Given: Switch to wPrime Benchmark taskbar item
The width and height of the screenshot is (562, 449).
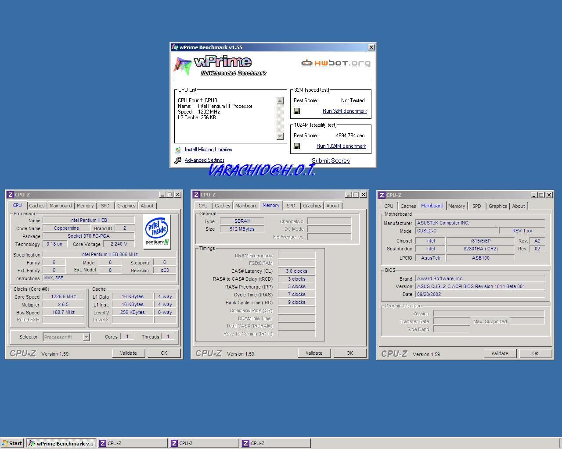Looking at the screenshot, I should coord(61,443).
